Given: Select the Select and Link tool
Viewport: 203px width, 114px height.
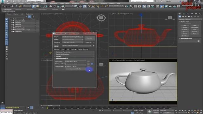Looking at the screenshot, I should pyautogui.click(x=12, y=6).
